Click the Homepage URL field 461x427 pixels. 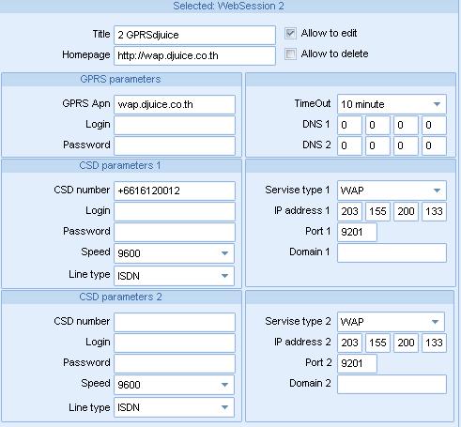point(194,55)
